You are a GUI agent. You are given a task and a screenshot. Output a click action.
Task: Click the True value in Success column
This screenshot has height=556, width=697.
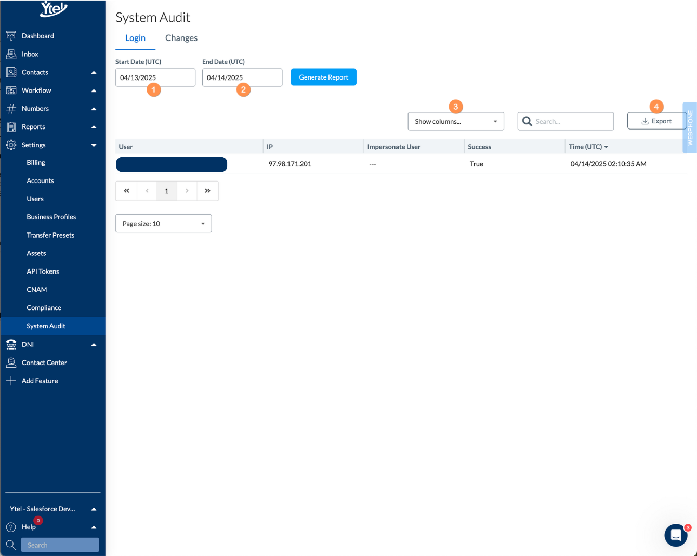coord(477,164)
